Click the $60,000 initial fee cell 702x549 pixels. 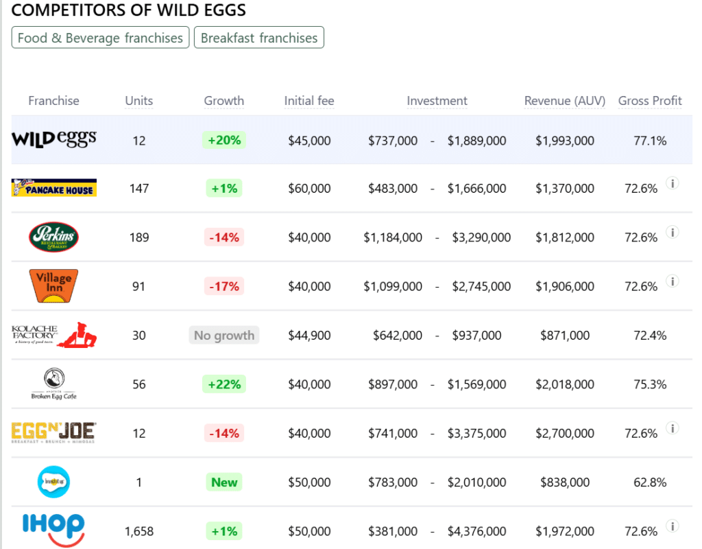point(309,188)
